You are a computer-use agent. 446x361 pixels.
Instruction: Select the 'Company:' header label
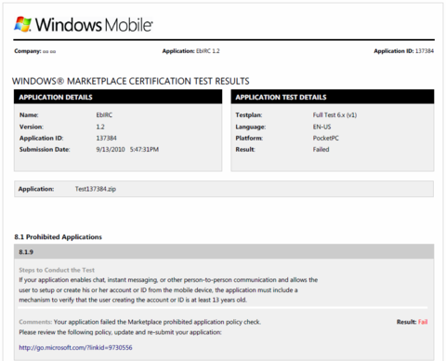click(28, 51)
